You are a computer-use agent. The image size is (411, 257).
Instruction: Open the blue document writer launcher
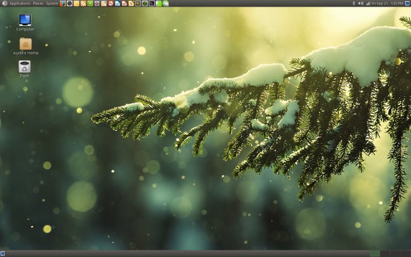(x=117, y=4)
